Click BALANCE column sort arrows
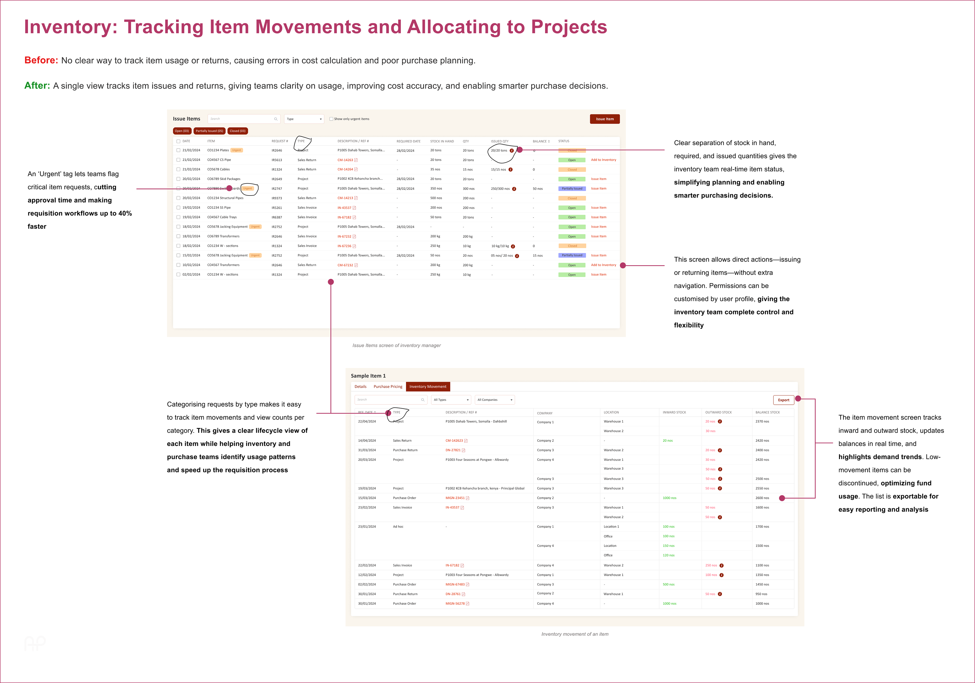The image size is (975, 683). (549, 141)
